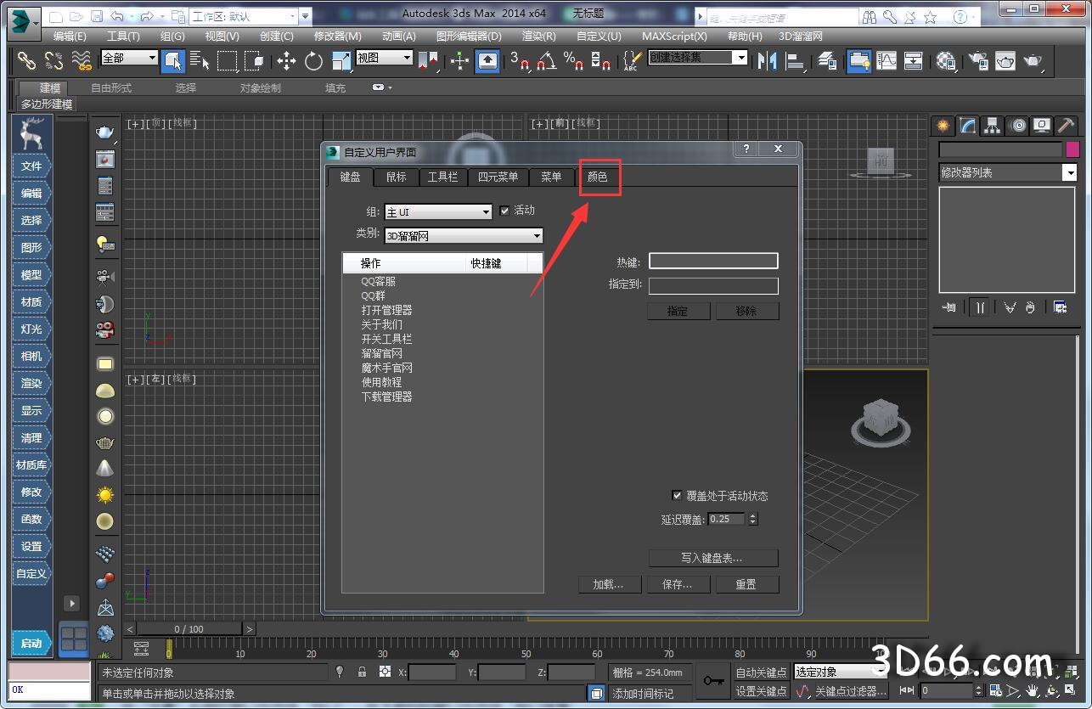Expand the 创建选择集 (Named Selection Sets) dropdown

coord(698,58)
